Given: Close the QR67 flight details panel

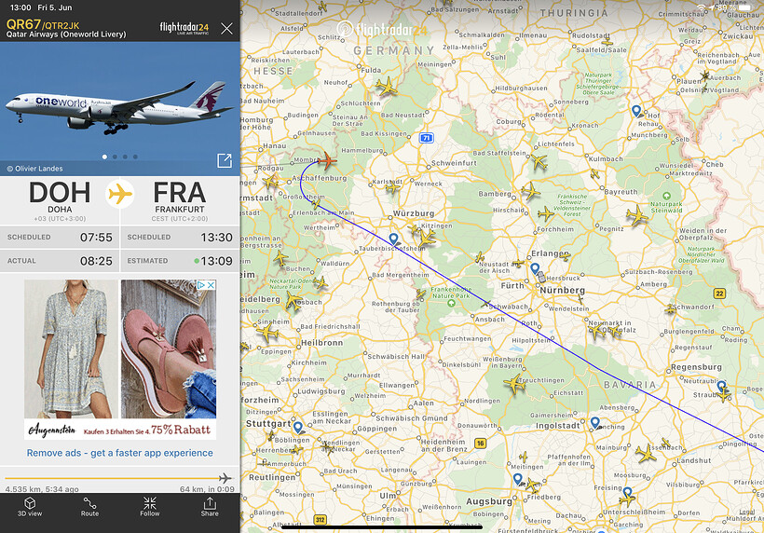Looking at the screenshot, I should click(226, 29).
